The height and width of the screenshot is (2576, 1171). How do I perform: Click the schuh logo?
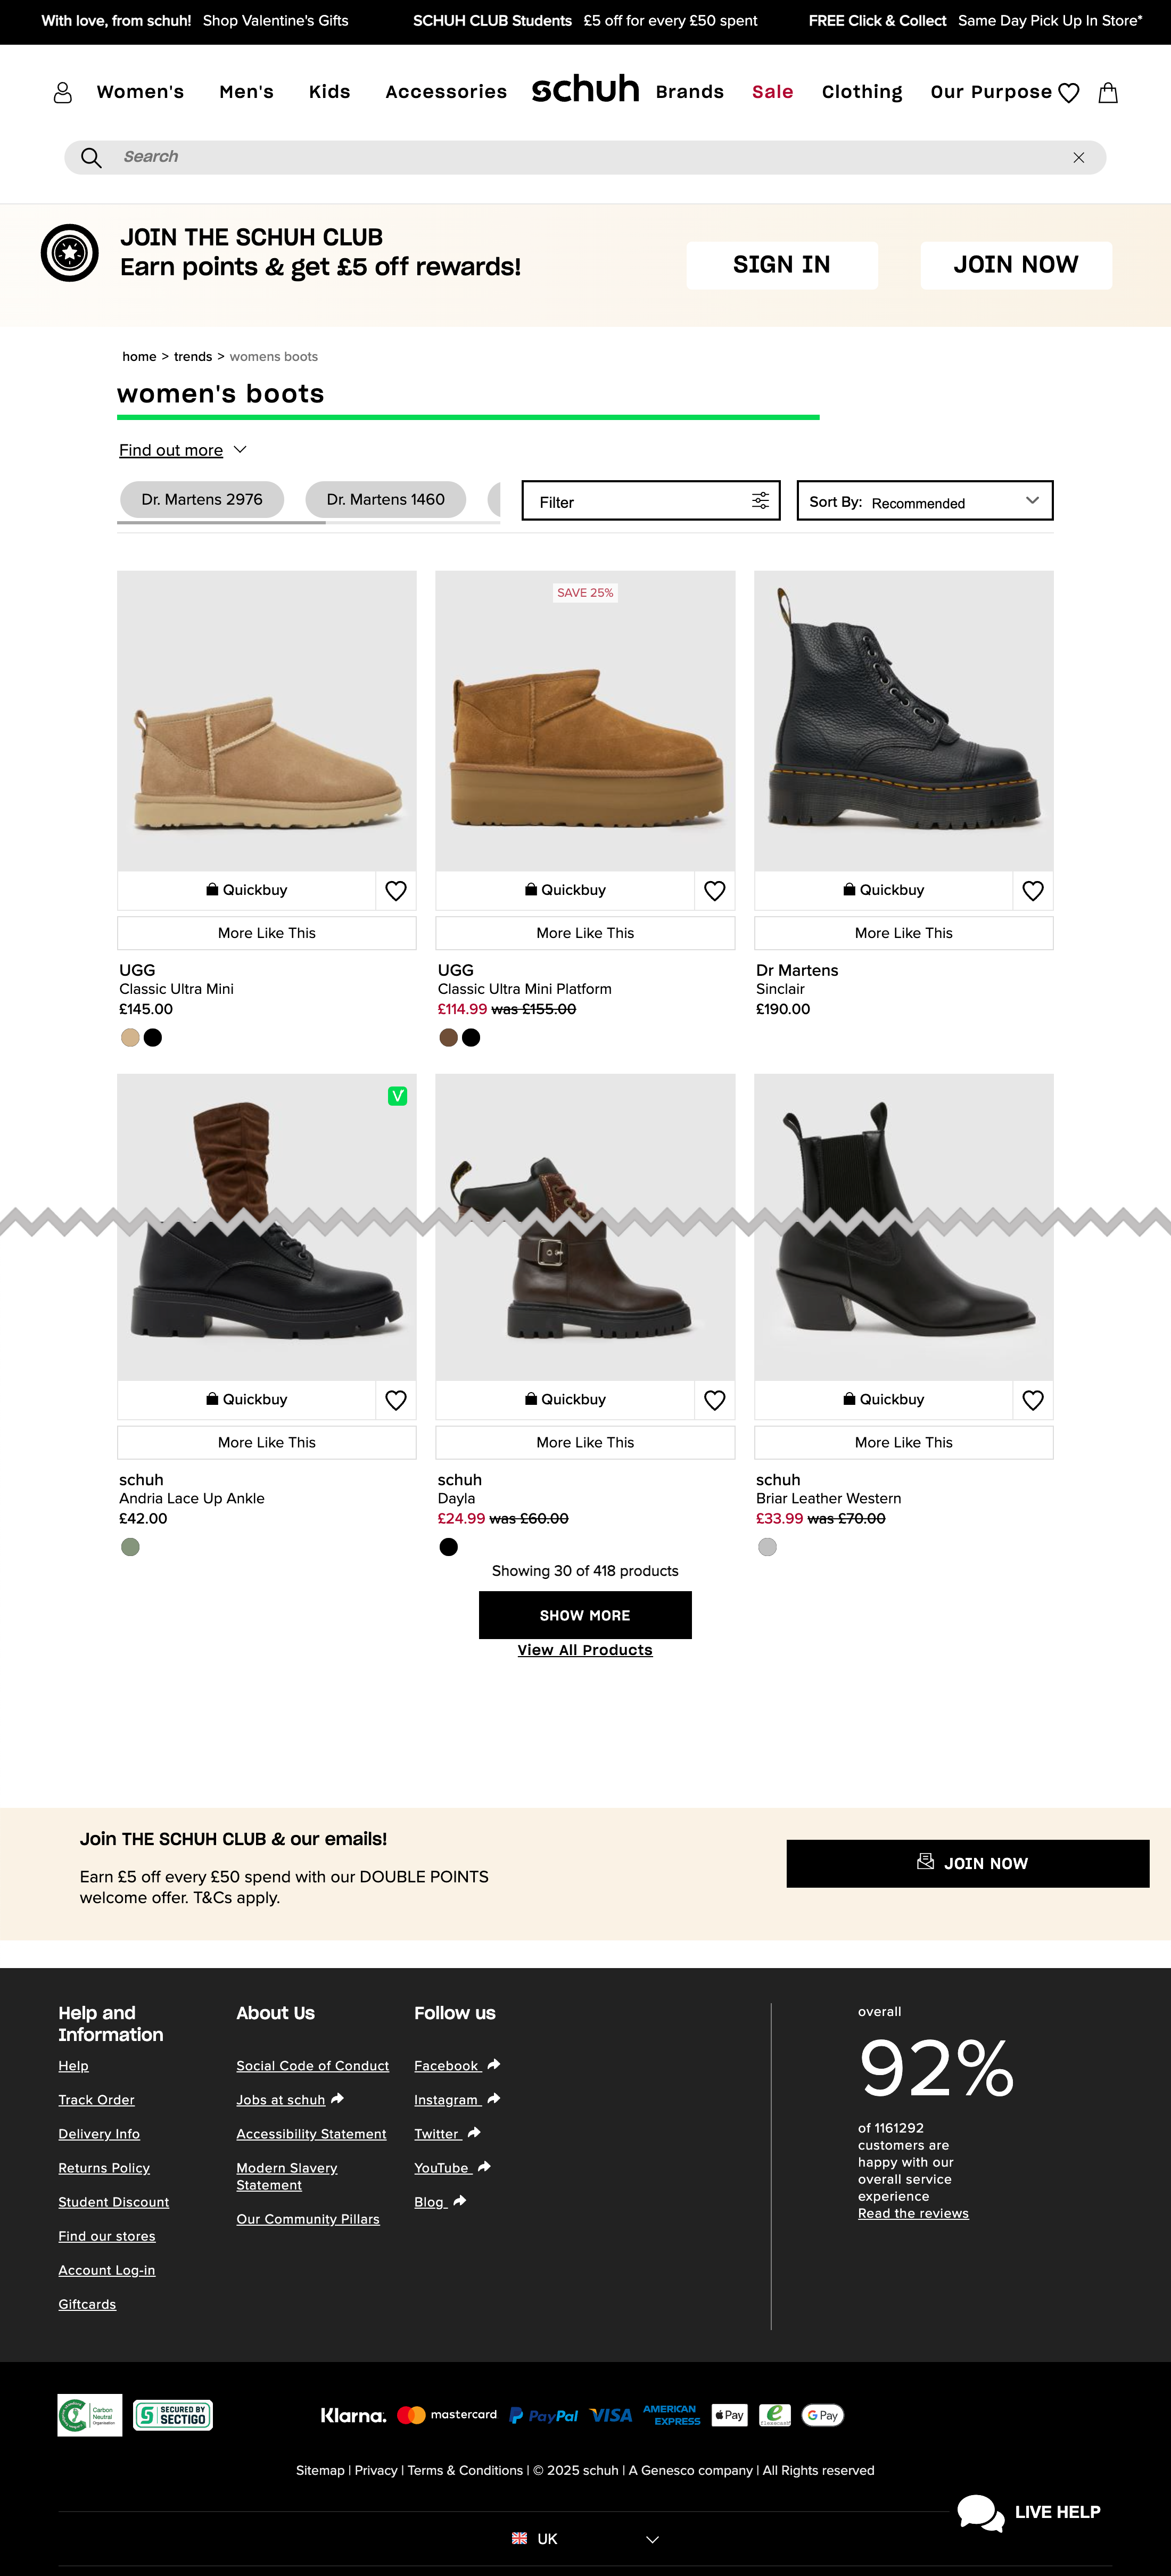coord(585,90)
